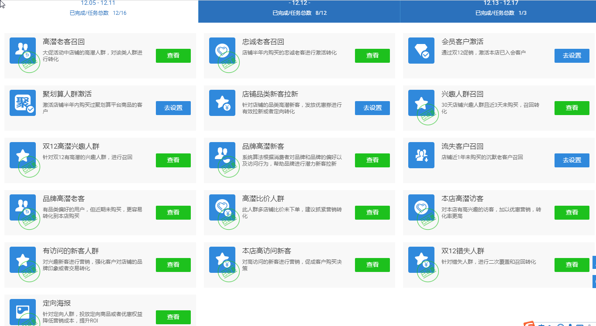Click the 兴趣人群召回 star icon
Image resolution: width=596 pixels, height=326 pixels.
[x=421, y=103]
